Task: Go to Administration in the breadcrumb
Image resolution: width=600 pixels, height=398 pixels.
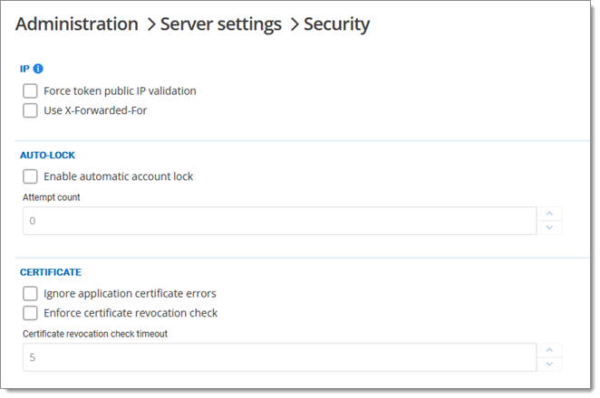Action: (77, 24)
